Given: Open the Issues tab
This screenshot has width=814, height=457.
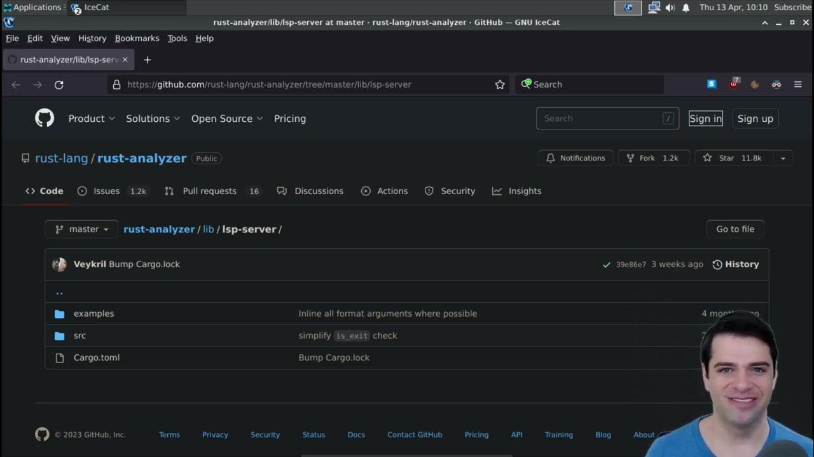Looking at the screenshot, I should click(106, 191).
